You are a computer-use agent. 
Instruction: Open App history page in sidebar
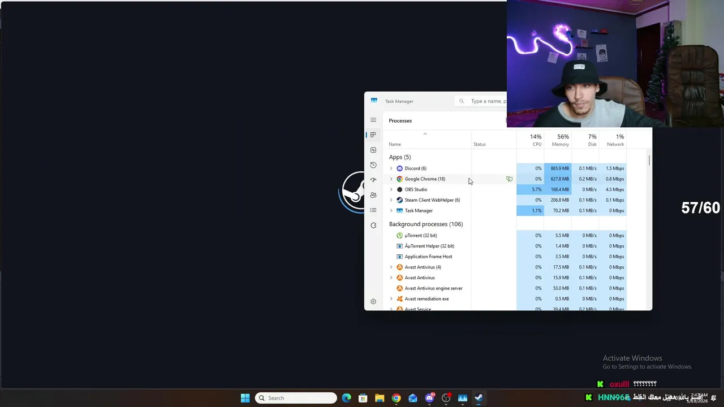tap(373, 165)
